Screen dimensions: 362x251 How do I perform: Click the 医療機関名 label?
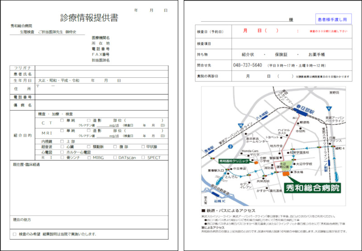100,38
